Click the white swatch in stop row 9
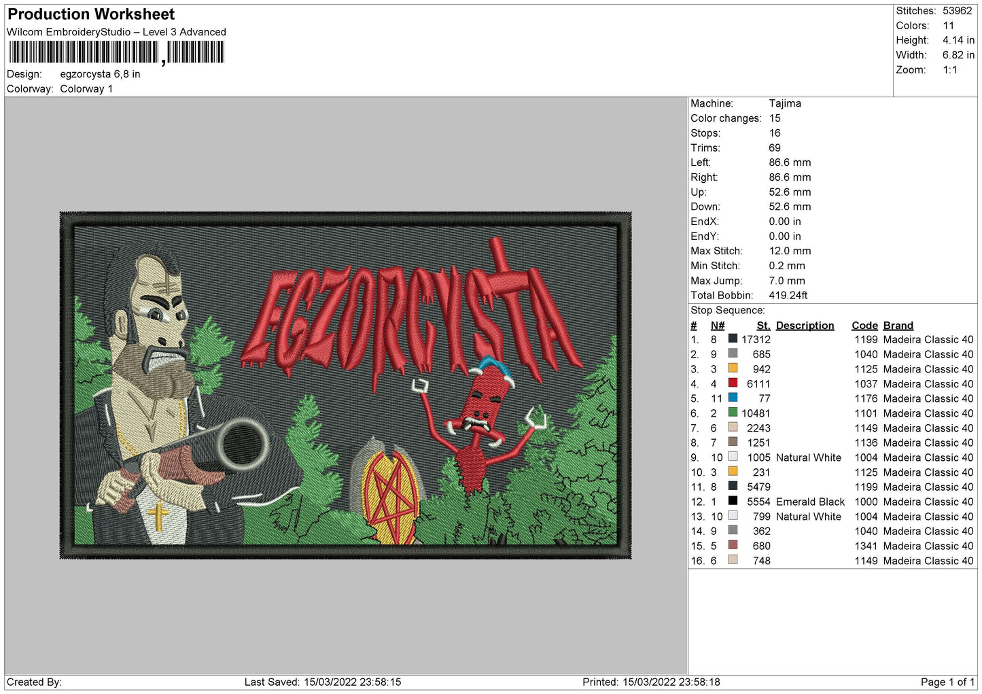This screenshot has height=694, width=982. (x=733, y=457)
